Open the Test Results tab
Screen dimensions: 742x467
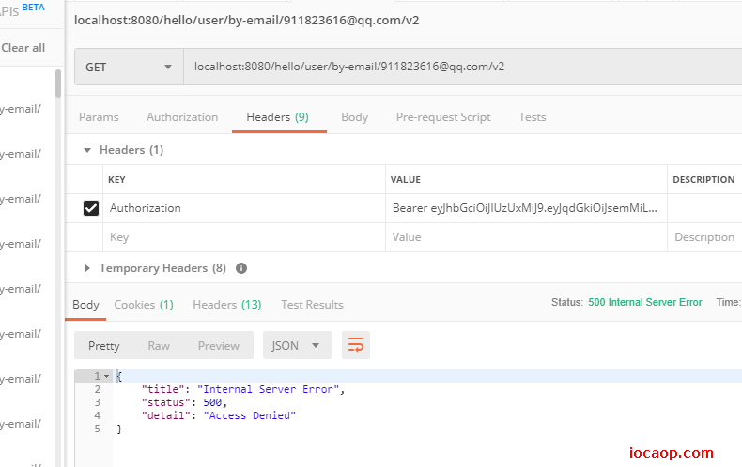[x=313, y=305]
